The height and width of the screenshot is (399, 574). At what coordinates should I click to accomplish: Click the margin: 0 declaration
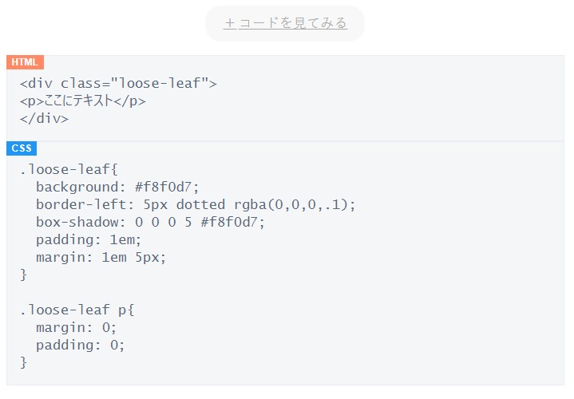click(76, 328)
